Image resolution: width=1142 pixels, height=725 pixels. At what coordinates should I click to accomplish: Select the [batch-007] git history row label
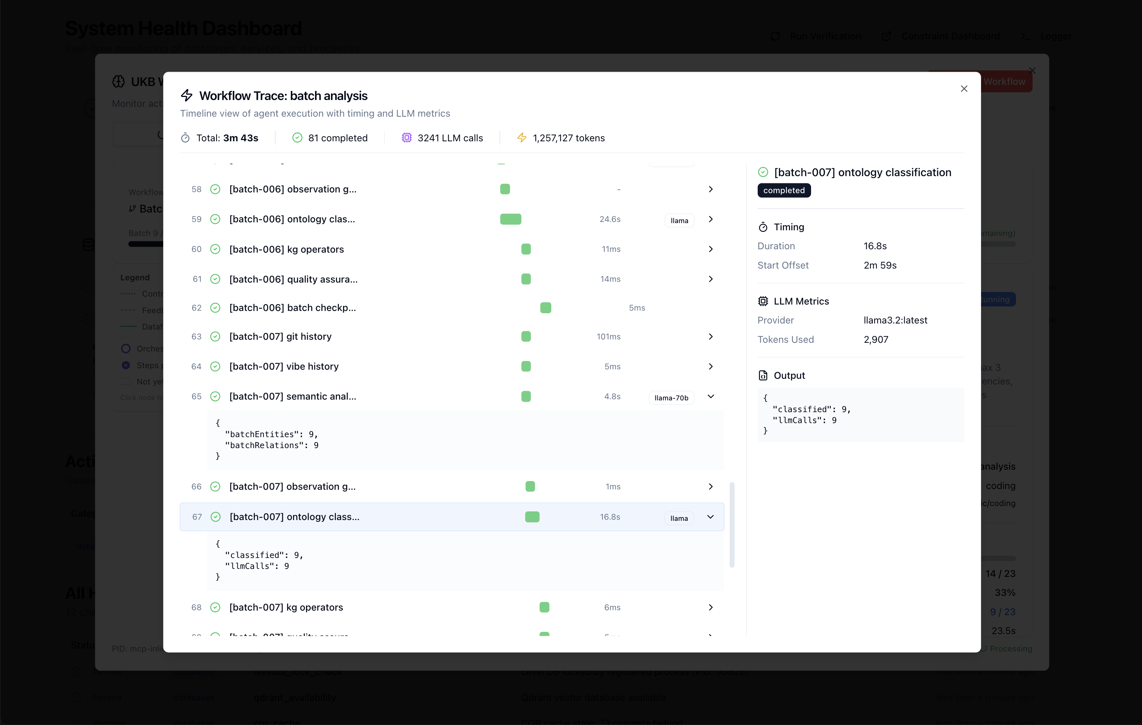280,336
